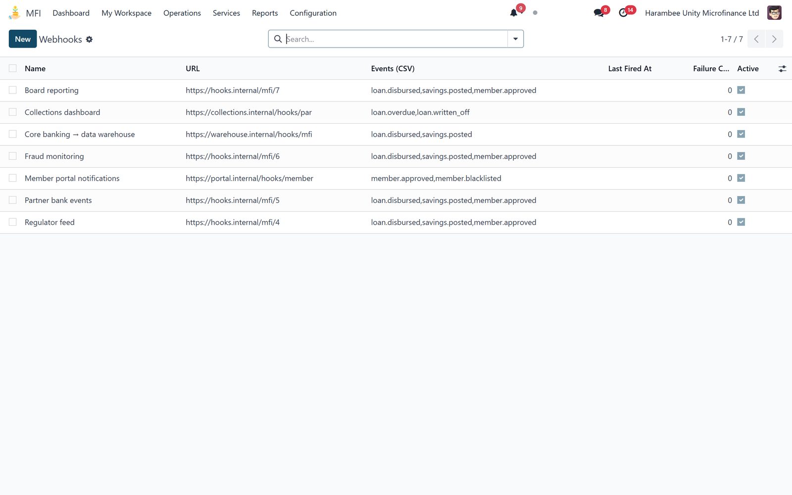The height and width of the screenshot is (495, 792).
Task: Go to the next page arrow
Action: click(774, 39)
